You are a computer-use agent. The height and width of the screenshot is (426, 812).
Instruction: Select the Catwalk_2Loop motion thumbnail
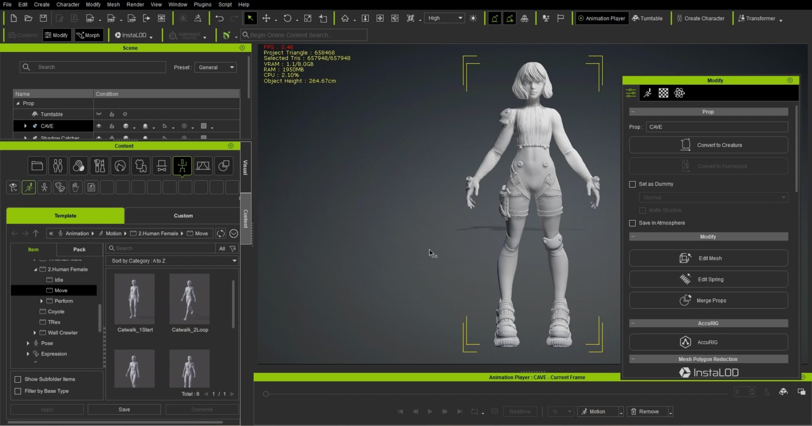(189, 299)
